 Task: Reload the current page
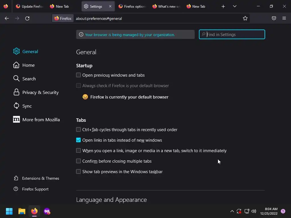tap(27, 18)
